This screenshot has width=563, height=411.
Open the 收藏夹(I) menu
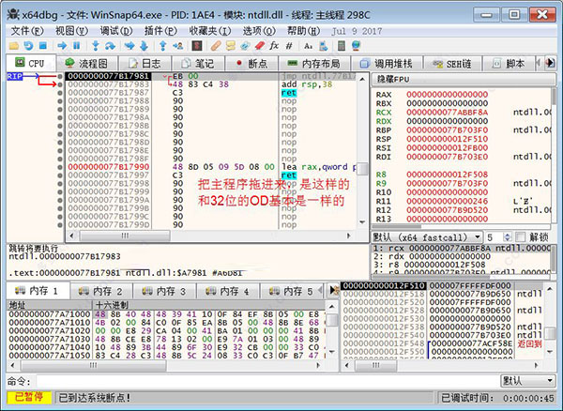210,31
